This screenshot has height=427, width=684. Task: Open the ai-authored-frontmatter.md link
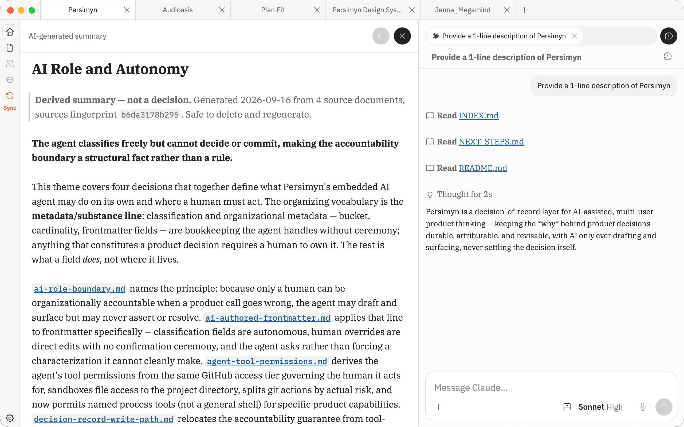coord(268,318)
